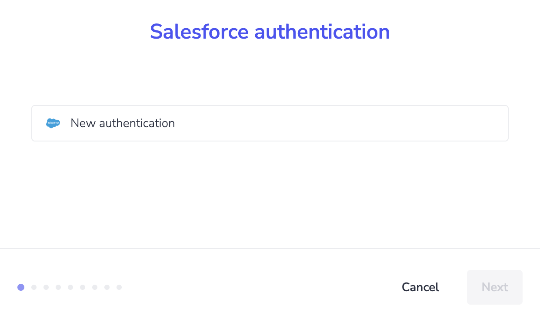Screen dimensions: 540x322
Task: Click the word "authentication" in the blue title
Action: (322, 32)
